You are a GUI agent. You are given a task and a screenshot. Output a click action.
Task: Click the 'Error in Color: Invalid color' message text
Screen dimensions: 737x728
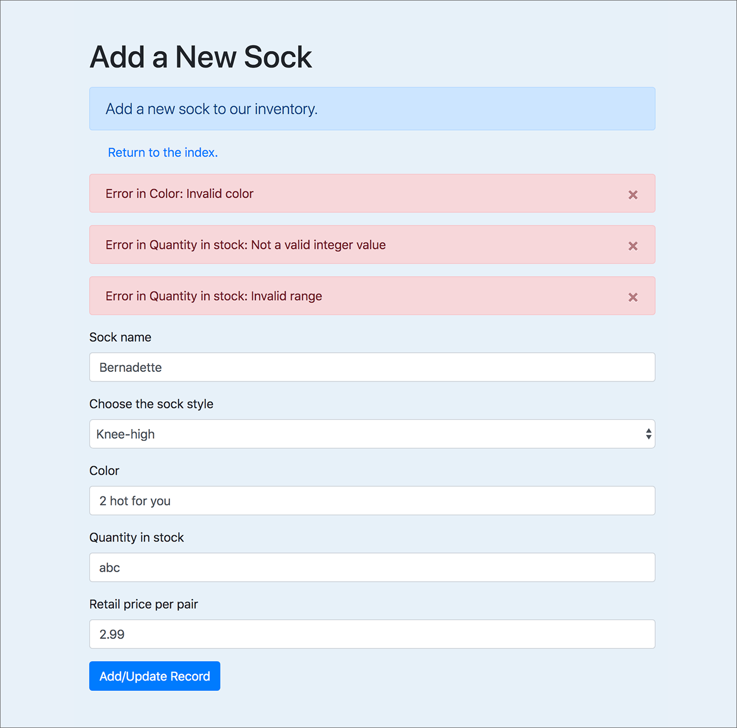[180, 194]
